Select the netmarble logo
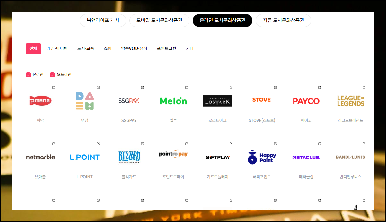The width and height of the screenshot is (386, 222). tap(40, 157)
